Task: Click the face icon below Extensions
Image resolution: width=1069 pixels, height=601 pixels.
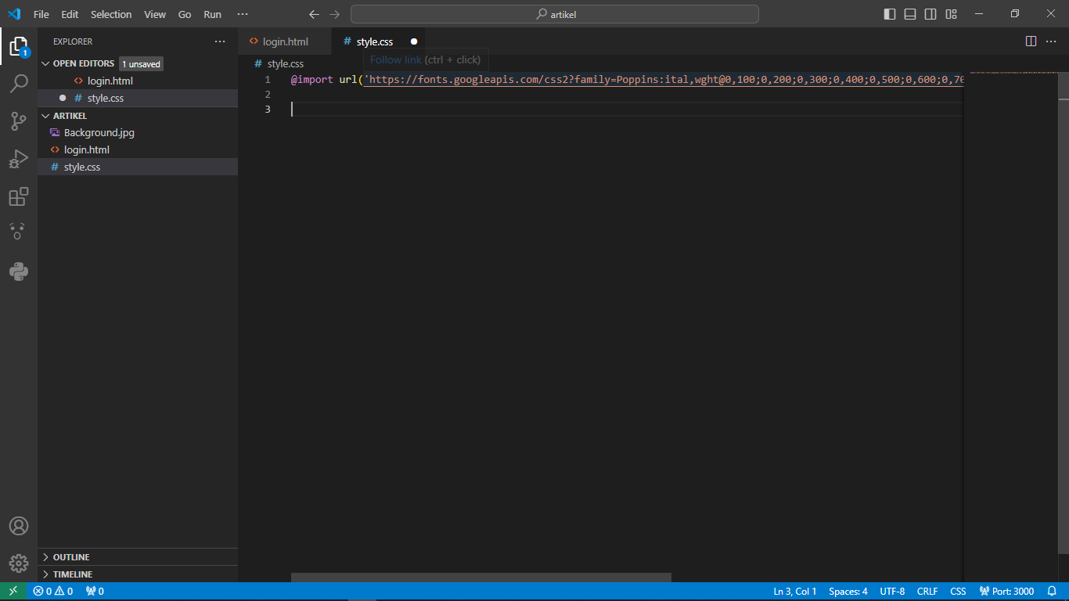Action: click(19, 232)
